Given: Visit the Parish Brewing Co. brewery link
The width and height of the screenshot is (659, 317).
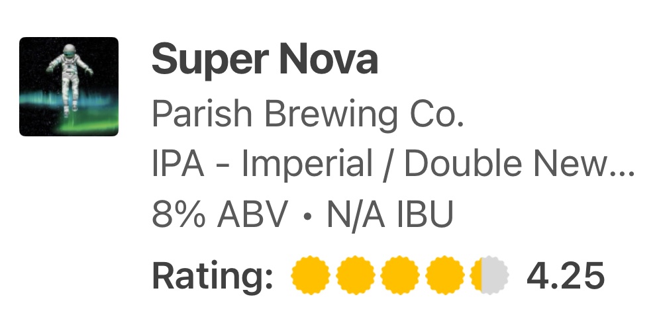Looking at the screenshot, I should 305,114.
